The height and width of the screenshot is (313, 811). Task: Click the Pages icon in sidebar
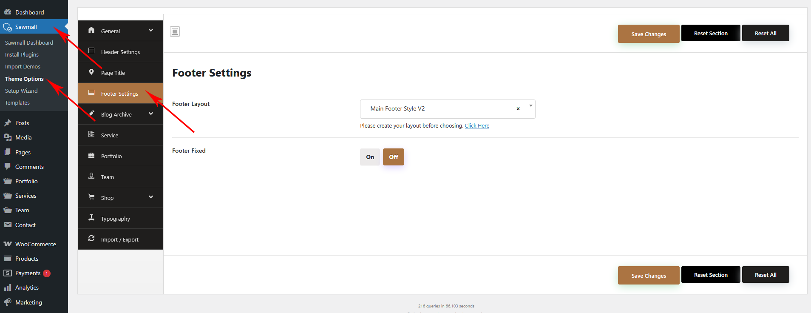click(8, 152)
